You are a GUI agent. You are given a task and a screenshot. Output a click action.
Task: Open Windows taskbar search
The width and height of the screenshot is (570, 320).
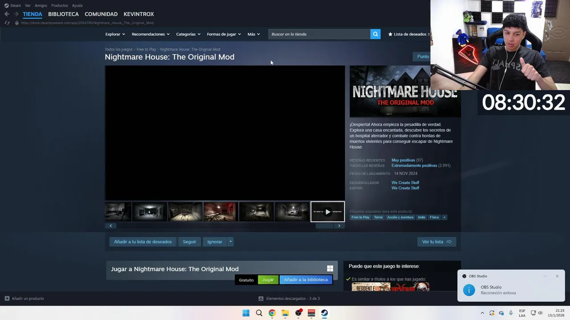coord(259,313)
